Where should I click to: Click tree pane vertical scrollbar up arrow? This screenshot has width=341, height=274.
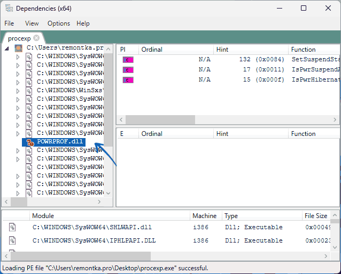[108, 49]
